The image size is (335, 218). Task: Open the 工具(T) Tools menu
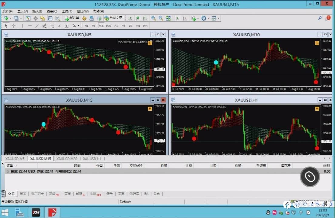[x=67, y=11]
